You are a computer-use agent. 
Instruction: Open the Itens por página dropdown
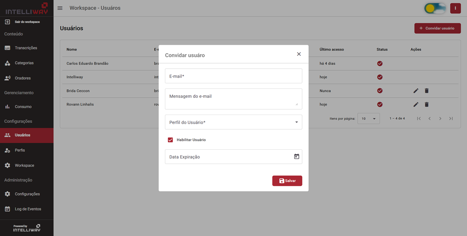tap(368, 118)
